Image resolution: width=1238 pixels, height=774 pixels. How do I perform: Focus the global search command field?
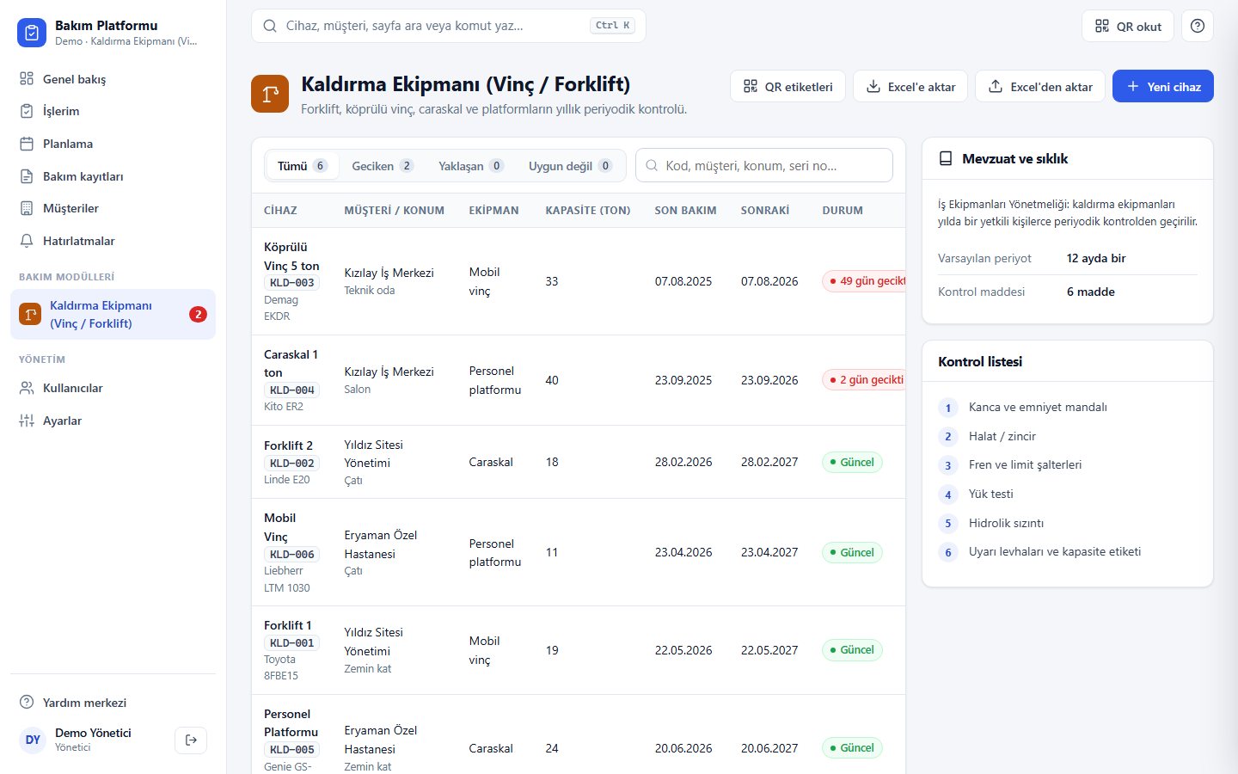coord(449,26)
